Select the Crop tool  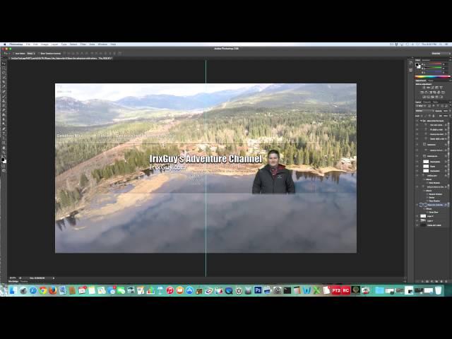(4, 82)
